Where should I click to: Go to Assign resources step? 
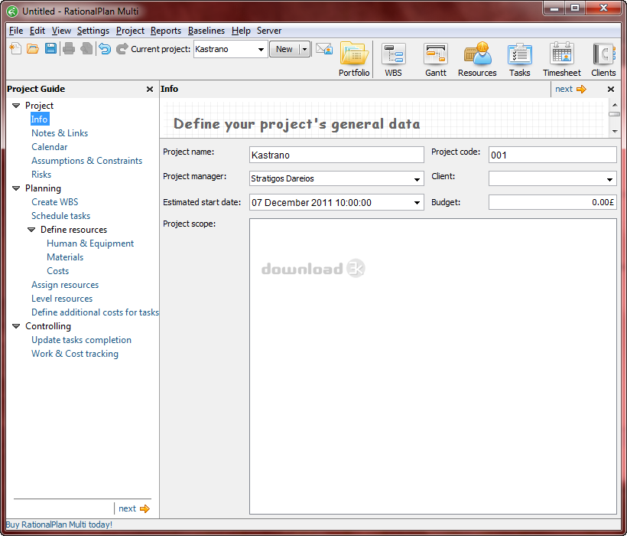click(x=65, y=285)
